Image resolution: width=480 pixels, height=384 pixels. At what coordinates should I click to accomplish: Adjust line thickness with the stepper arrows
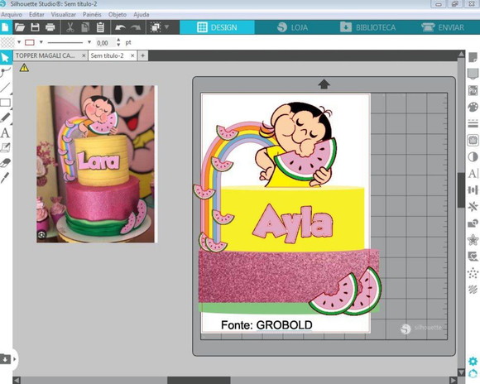tap(118, 42)
